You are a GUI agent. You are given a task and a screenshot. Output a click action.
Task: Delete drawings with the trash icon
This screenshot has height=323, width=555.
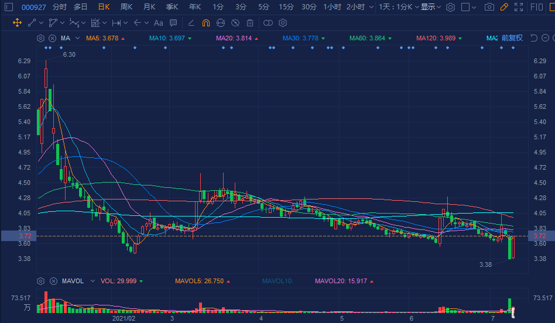pyautogui.click(x=250, y=23)
